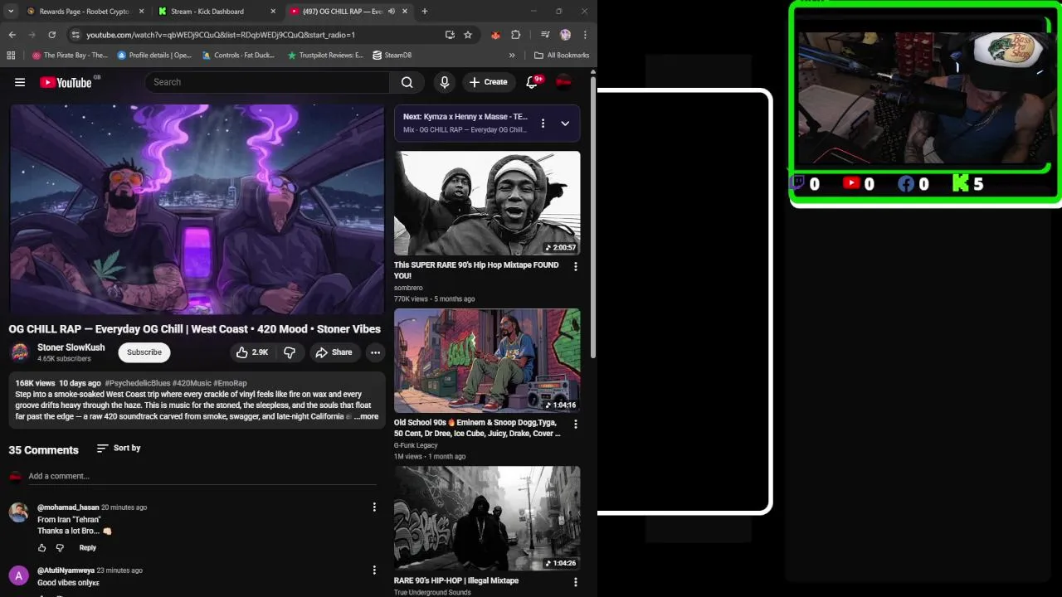Open options for Old School 90s video
The width and height of the screenshot is (1062, 597).
click(x=575, y=424)
